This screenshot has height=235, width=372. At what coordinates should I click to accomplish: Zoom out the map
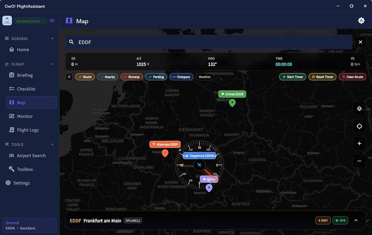[359, 161]
